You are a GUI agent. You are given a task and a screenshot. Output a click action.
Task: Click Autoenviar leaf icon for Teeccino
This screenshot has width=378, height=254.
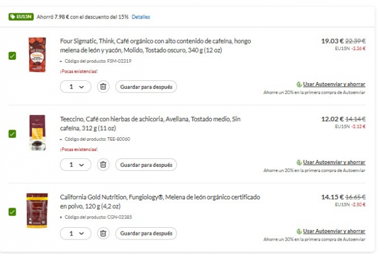(299, 162)
